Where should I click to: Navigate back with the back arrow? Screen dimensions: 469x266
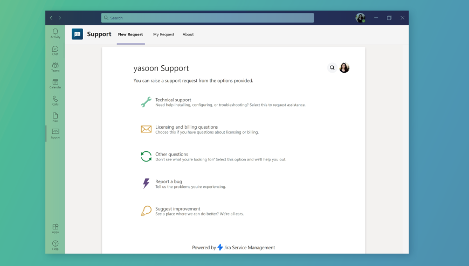pos(51,18)
